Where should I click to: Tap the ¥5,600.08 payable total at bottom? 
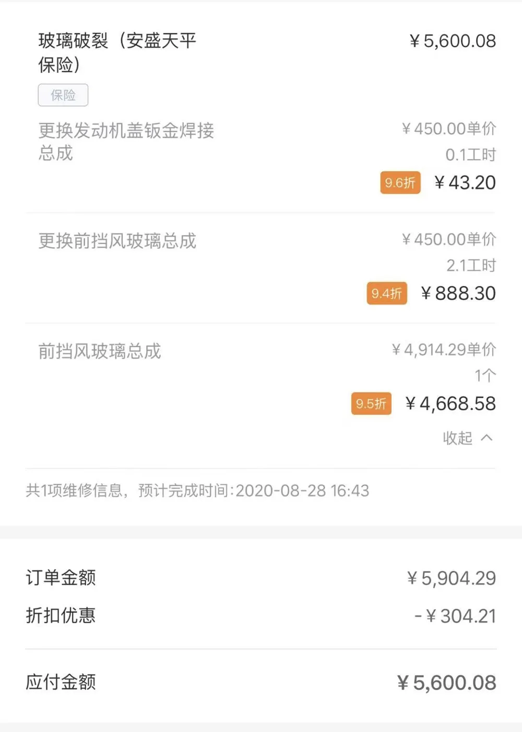click(x=446, y=682)
